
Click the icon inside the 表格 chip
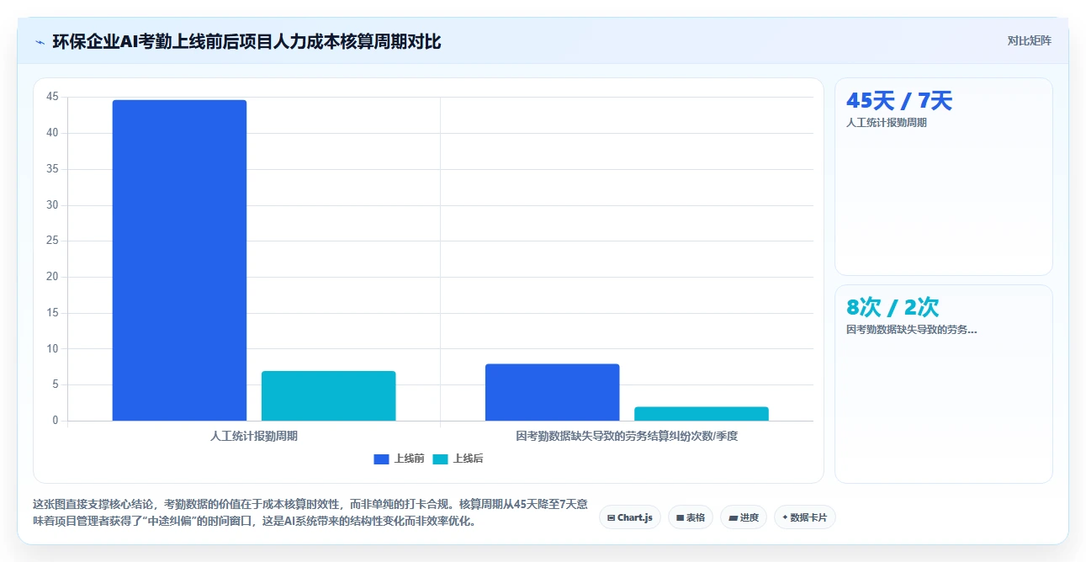(x=680, y=518)
